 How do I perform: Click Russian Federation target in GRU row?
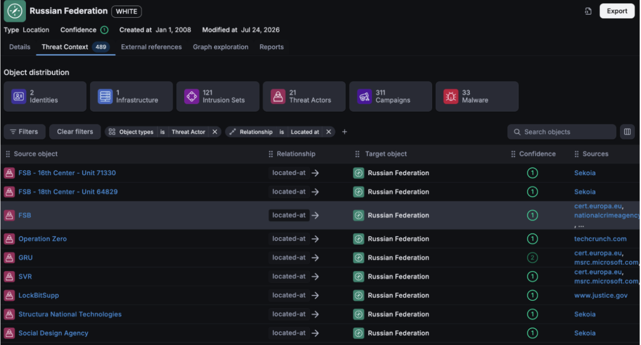[x=398, y=258]
